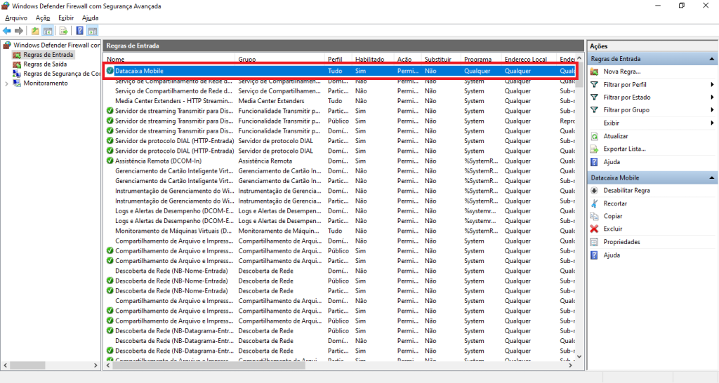Toggle the action pane toolbar button
719x383 pixels.
pyautogui.click(x=92, y=31)
